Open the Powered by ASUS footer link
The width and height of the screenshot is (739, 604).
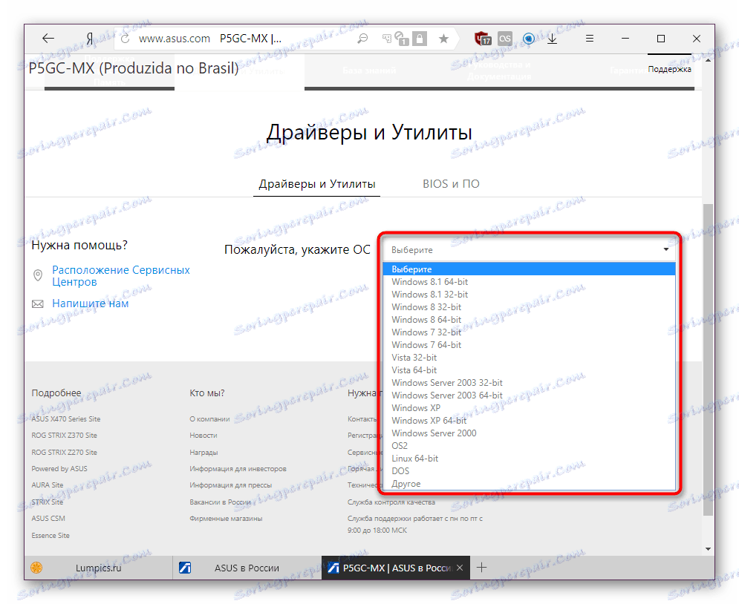59,469
